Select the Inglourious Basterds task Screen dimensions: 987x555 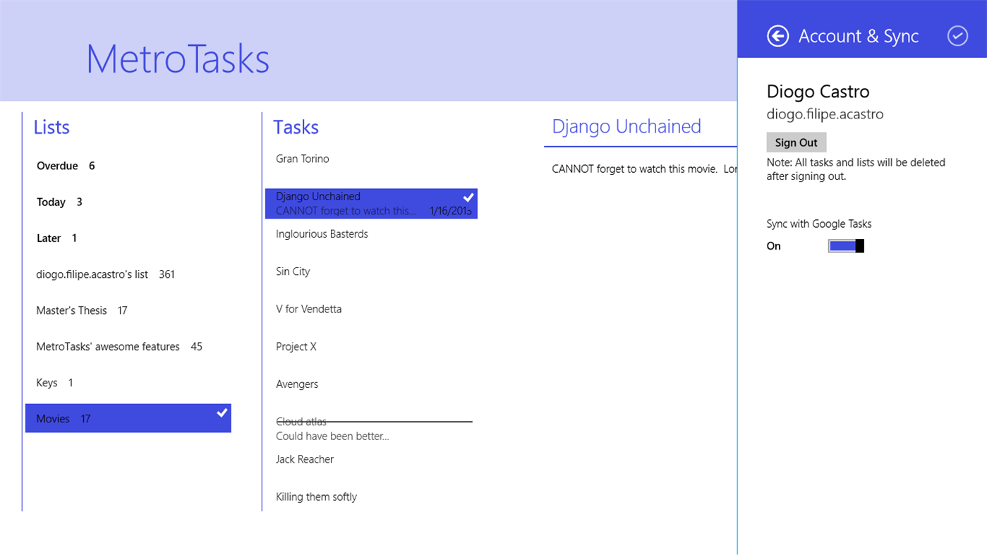[x=322, y=233]
